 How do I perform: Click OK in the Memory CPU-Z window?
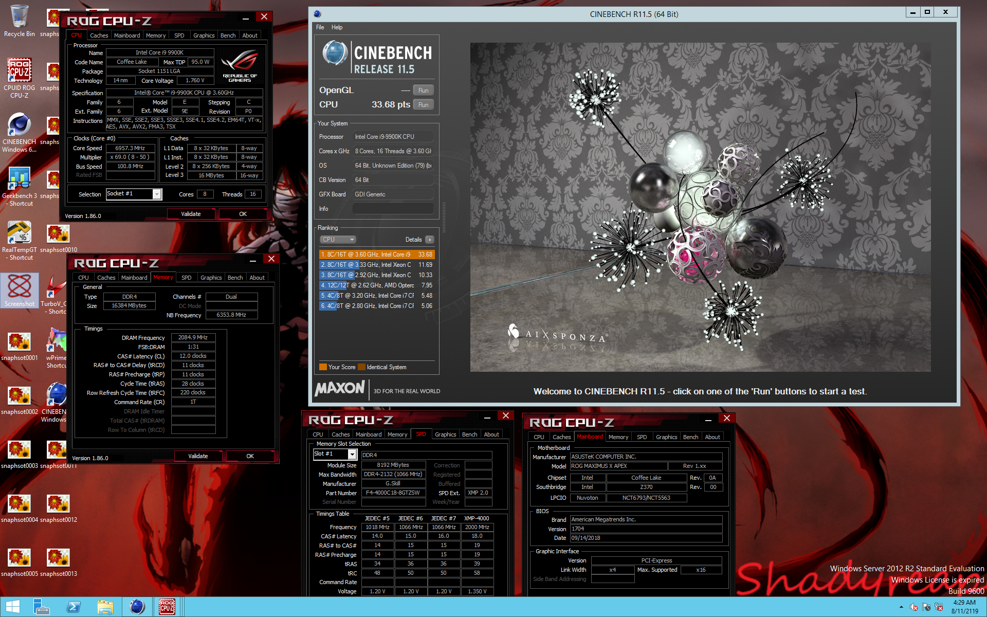pos(250,456)
